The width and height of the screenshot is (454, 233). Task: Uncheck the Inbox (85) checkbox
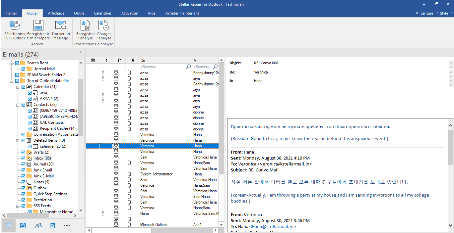[x=24, y=158]
